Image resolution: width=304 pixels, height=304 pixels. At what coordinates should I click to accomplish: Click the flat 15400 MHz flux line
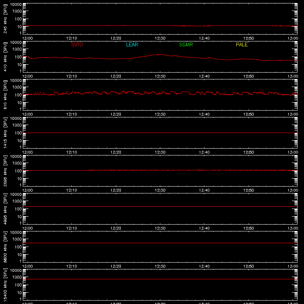[x=160, y=279]
